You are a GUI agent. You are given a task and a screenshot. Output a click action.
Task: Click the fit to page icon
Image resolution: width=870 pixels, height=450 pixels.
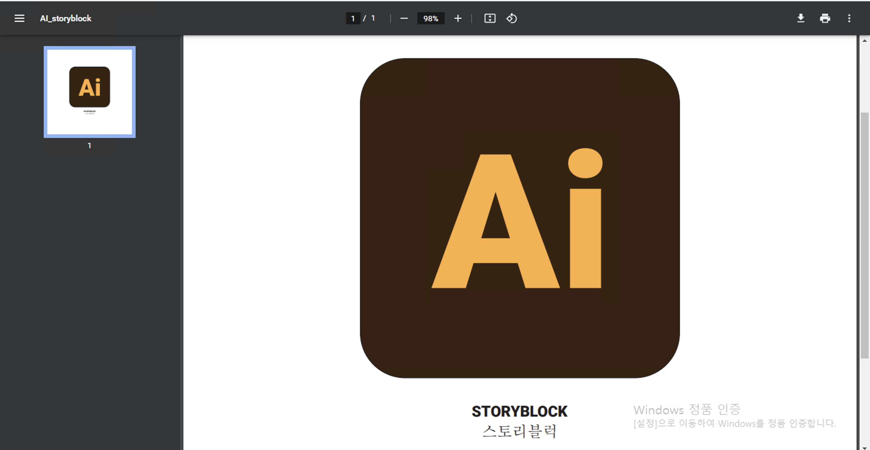pos(490,18)
